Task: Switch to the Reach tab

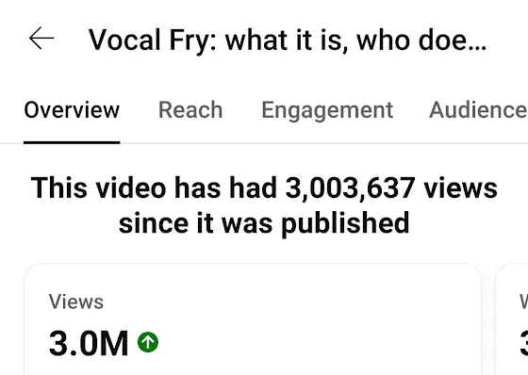Action: pyautogui.click(x=190, y=110)
